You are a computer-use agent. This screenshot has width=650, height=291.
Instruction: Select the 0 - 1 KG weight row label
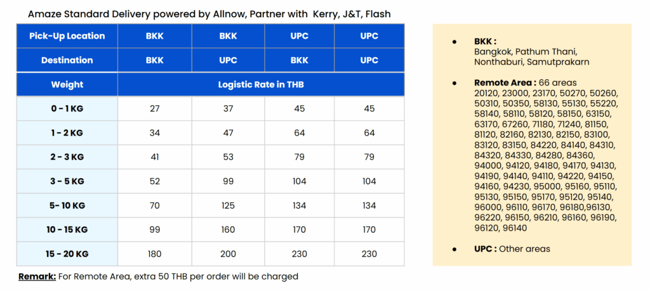click(x=67, y=108)
